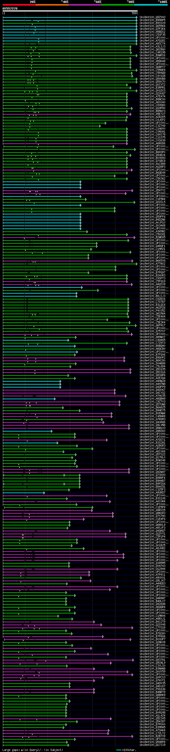The width and height of the screenshot is (170, 752).
Task: Open hit UniRef100_B9H8P5
Action: pos(152,20)
